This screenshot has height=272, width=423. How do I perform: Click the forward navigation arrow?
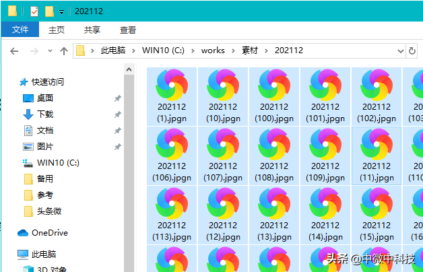34,51
